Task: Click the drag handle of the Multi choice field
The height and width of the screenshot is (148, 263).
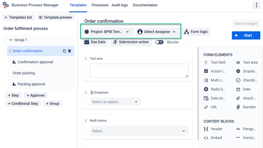Action: (86, 121)
